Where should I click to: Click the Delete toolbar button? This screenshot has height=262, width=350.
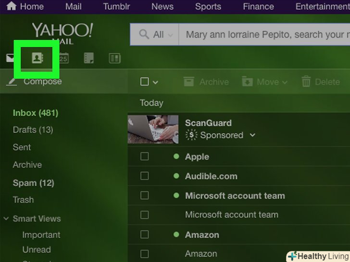click(321, 82)
